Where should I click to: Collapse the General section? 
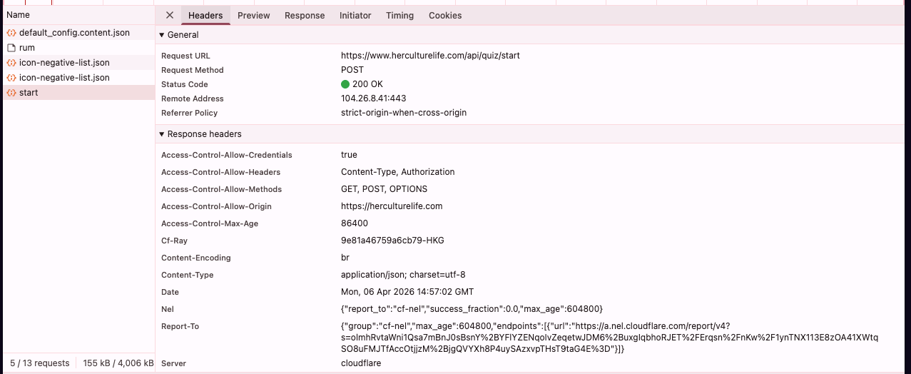pos(162,35)
